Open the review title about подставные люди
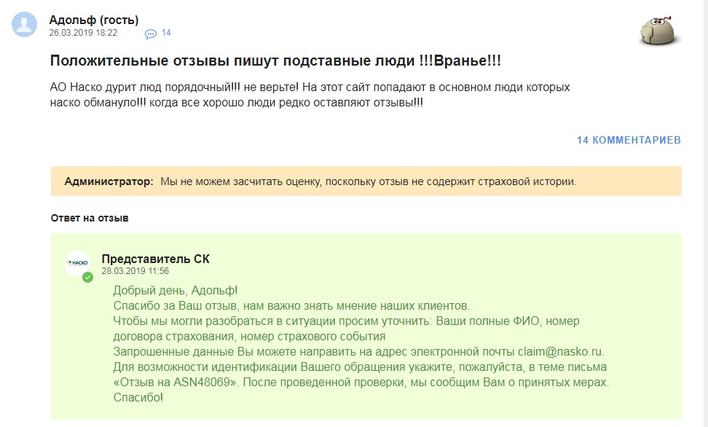The image size is (708, 427). coord(275,60)
